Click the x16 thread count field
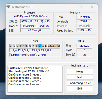 pos(47,21)
